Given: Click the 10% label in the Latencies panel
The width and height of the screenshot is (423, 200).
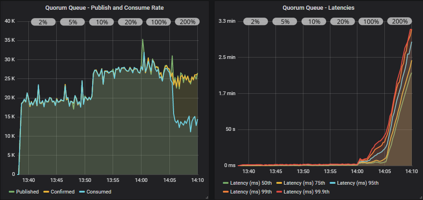Looking at the screenshot, I should pos(314,22).
